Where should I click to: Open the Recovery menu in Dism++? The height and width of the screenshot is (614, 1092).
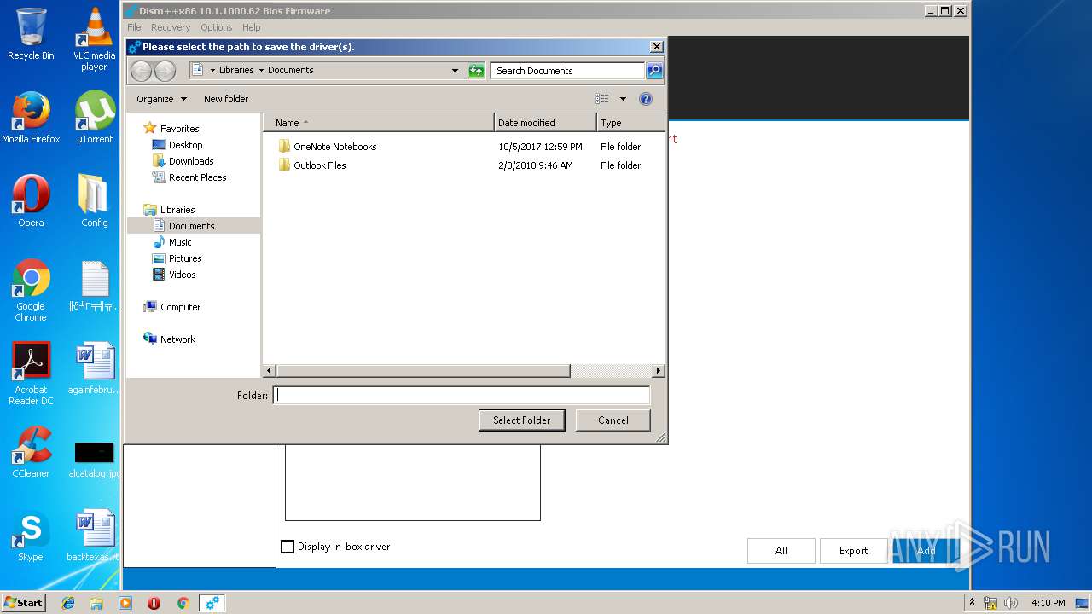pyautogui.click(x=171, y=27)
